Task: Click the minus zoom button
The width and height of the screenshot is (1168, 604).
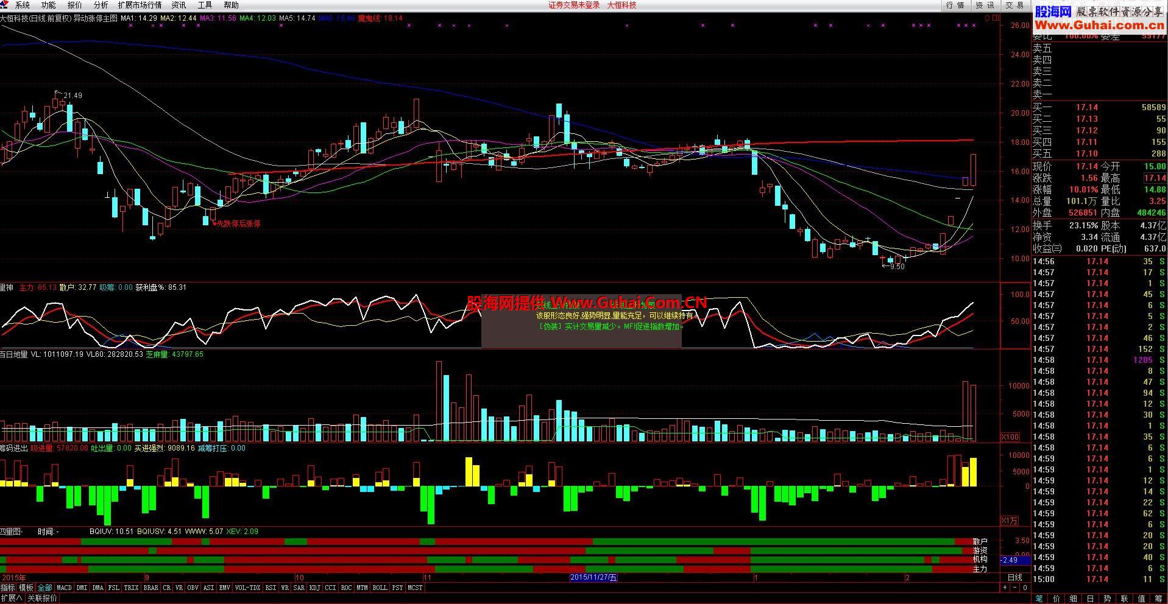Action: (1015, 588)
